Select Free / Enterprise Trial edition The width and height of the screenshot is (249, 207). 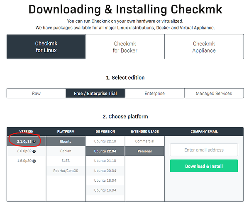(95, 94)
